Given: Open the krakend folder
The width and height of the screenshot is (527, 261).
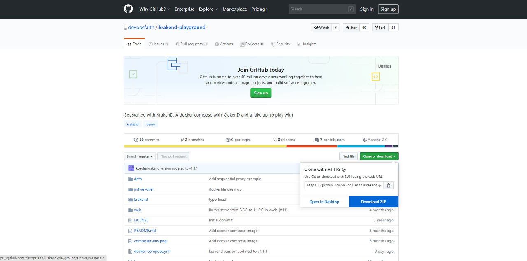Looking at the screenshot, I should tap(141, 200).
